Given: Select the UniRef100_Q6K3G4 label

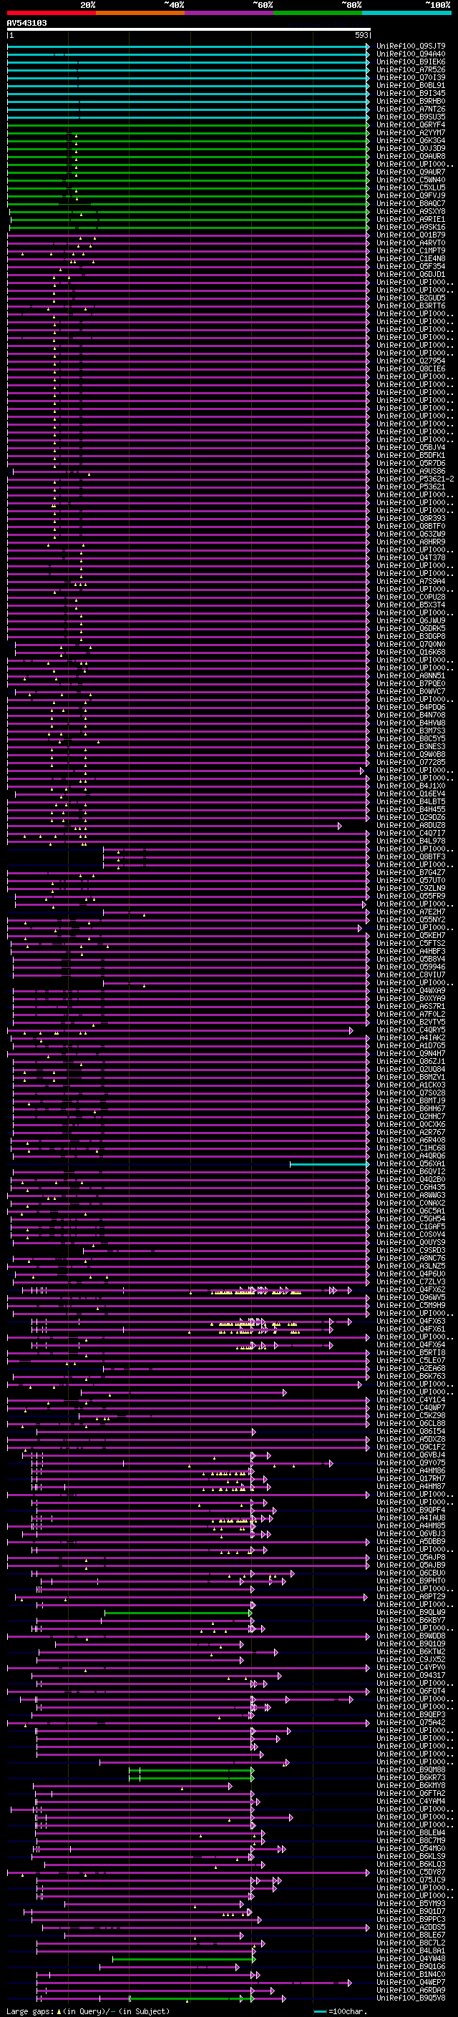Looking at the screenshot, I should coord(411,141).
